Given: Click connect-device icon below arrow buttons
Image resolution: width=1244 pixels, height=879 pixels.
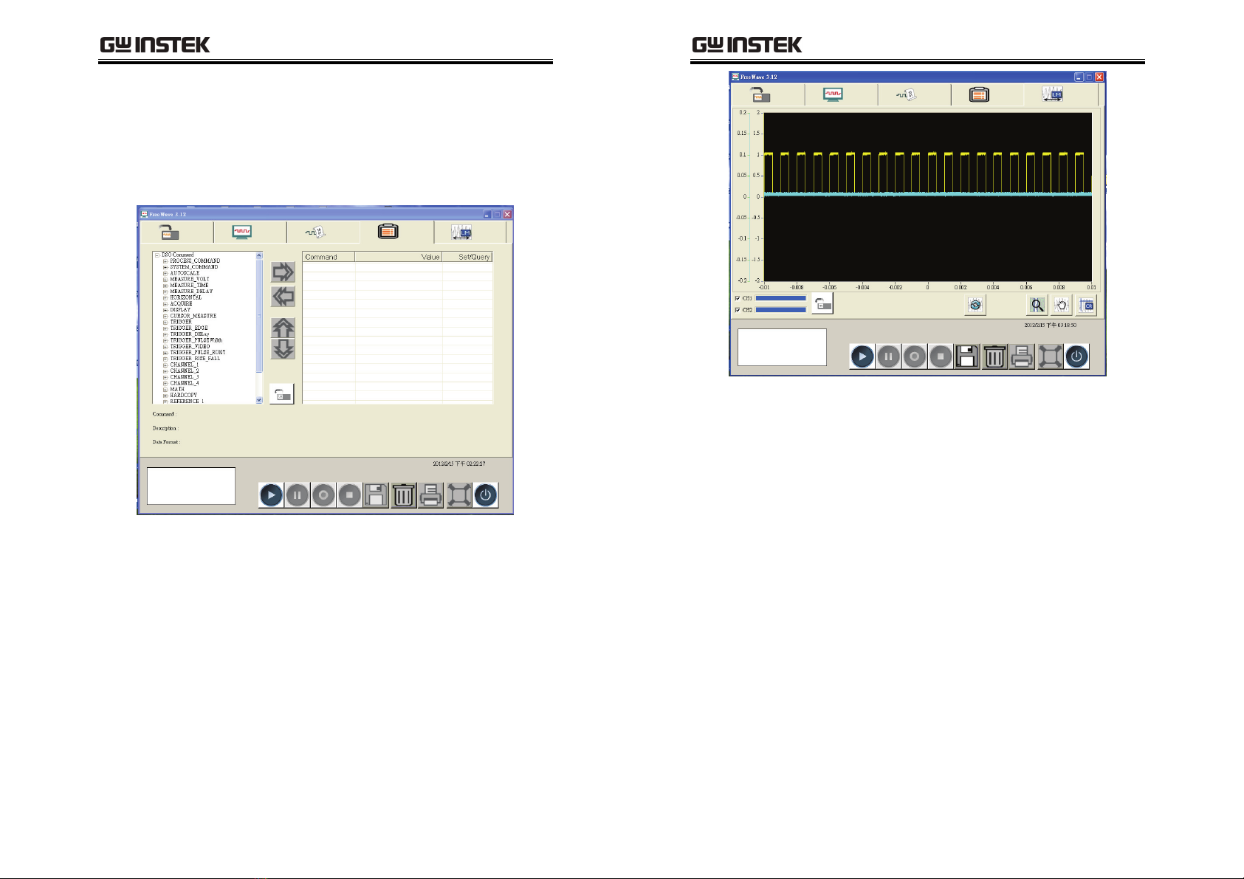Looking at the screenshot, I should pyautogui.click(x=282, y=394).
